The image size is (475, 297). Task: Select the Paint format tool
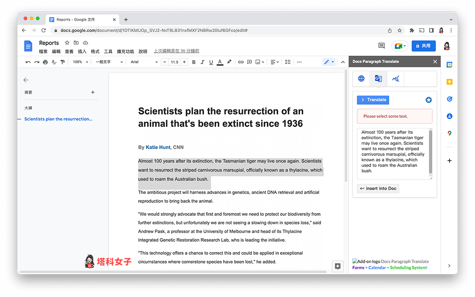coord(63,62)
